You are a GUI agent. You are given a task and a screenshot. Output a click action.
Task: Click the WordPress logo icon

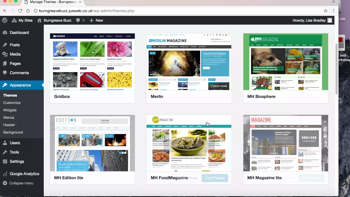[x=5, y=20]
